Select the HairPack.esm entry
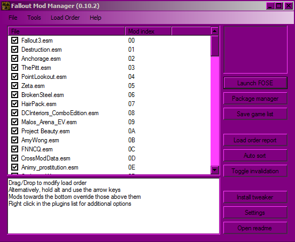 [39, 104]
